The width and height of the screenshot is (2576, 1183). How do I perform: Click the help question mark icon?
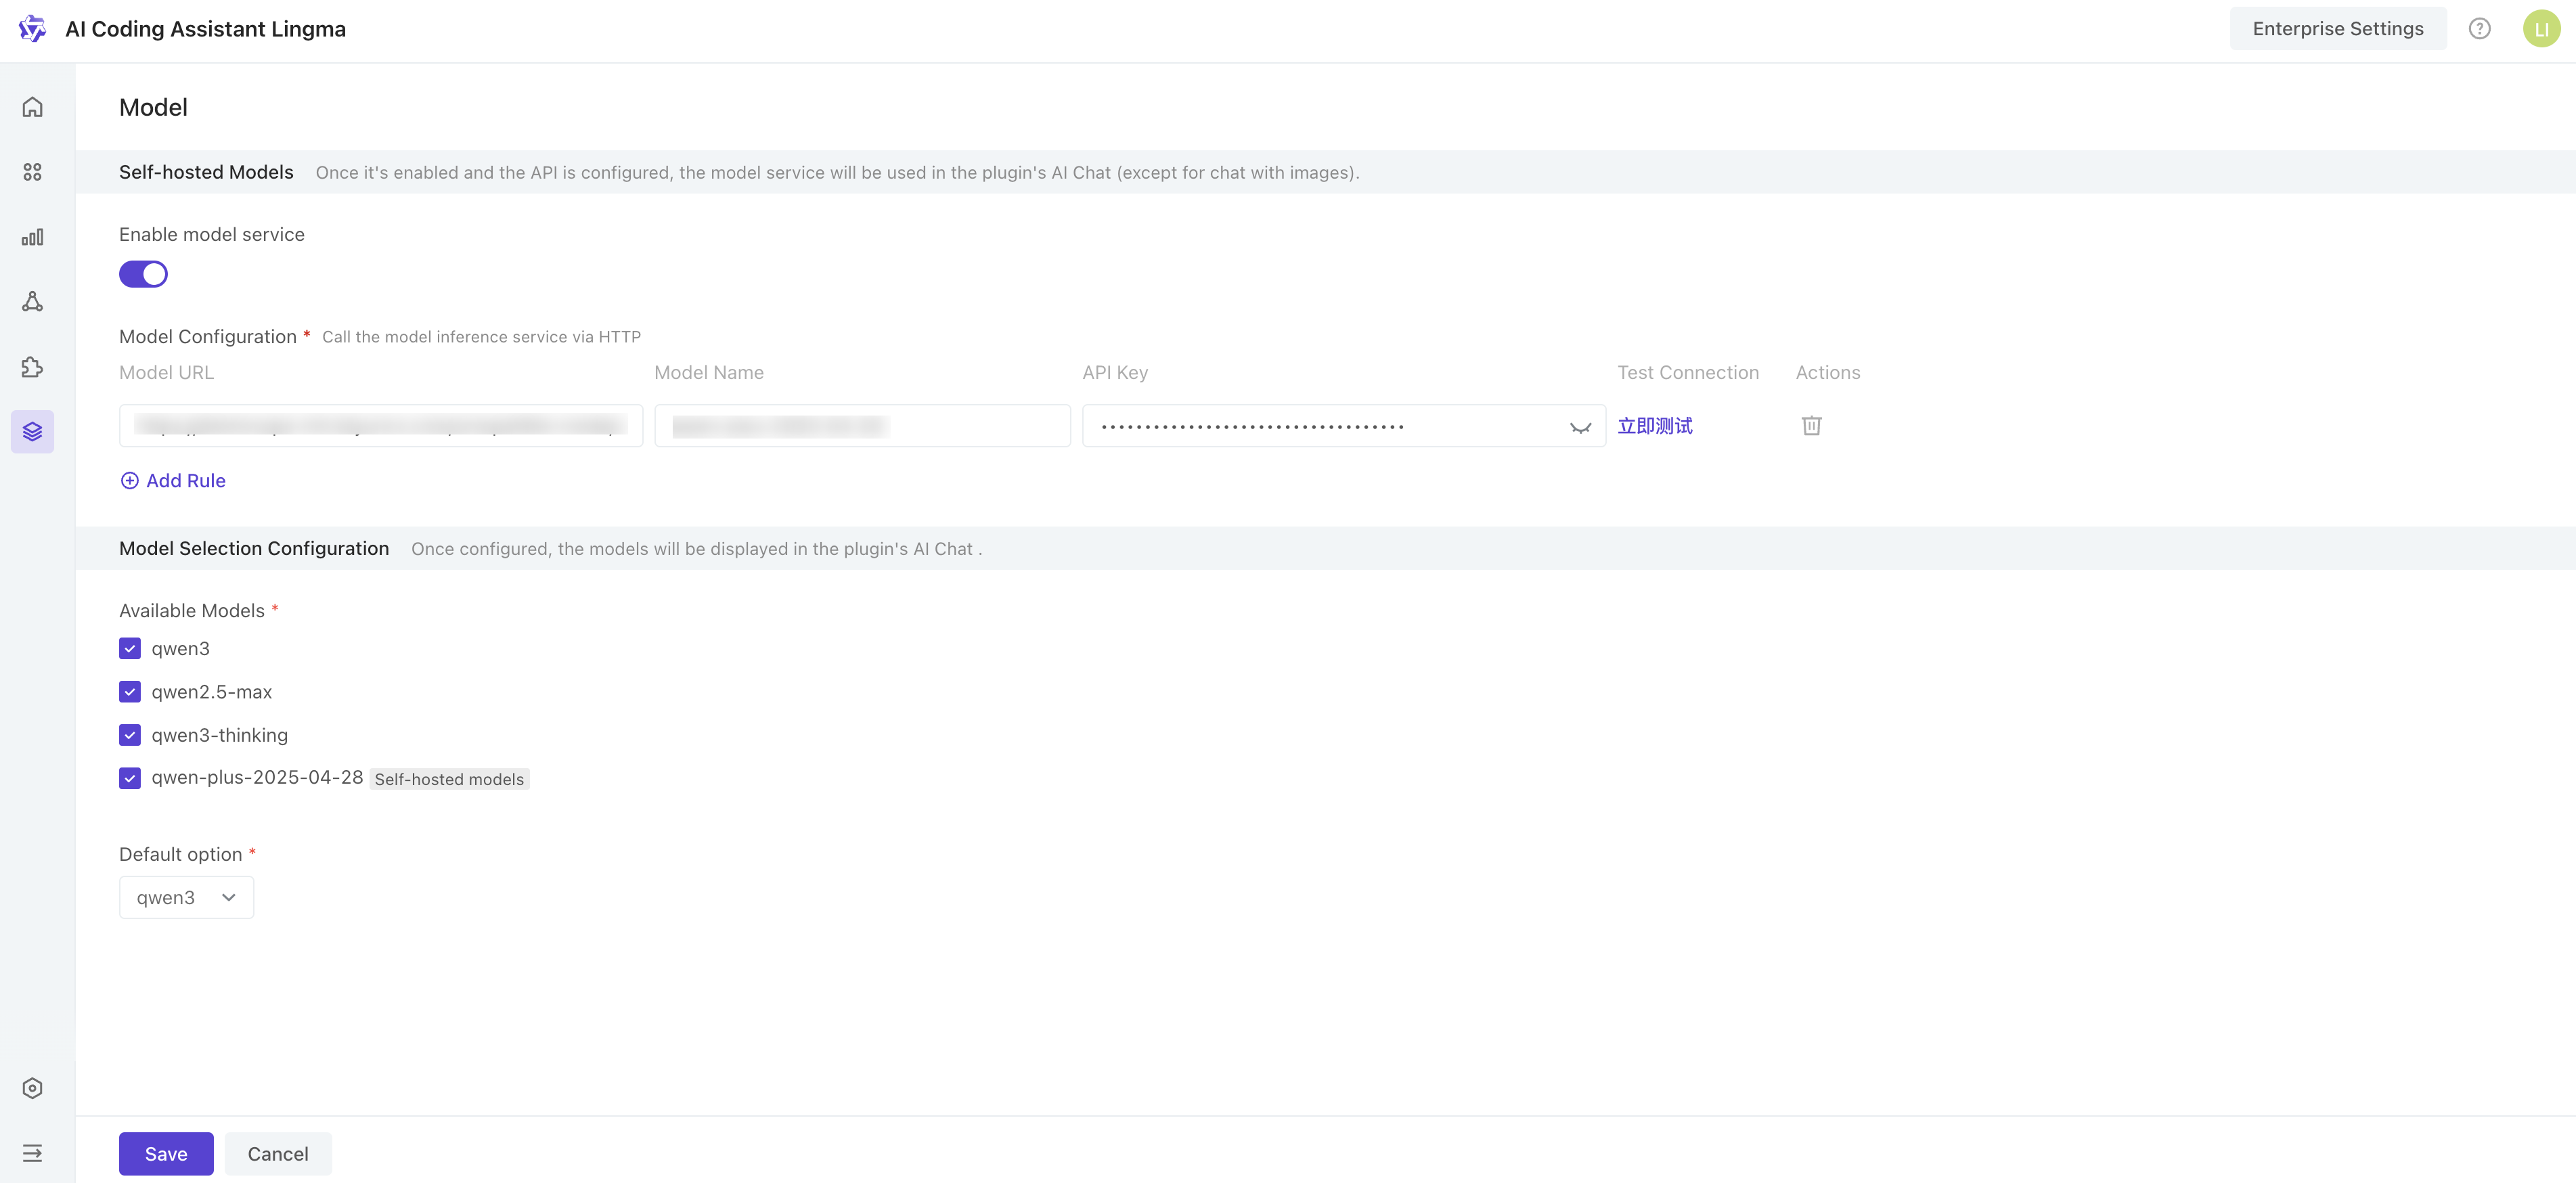(x=2479, y=29)
